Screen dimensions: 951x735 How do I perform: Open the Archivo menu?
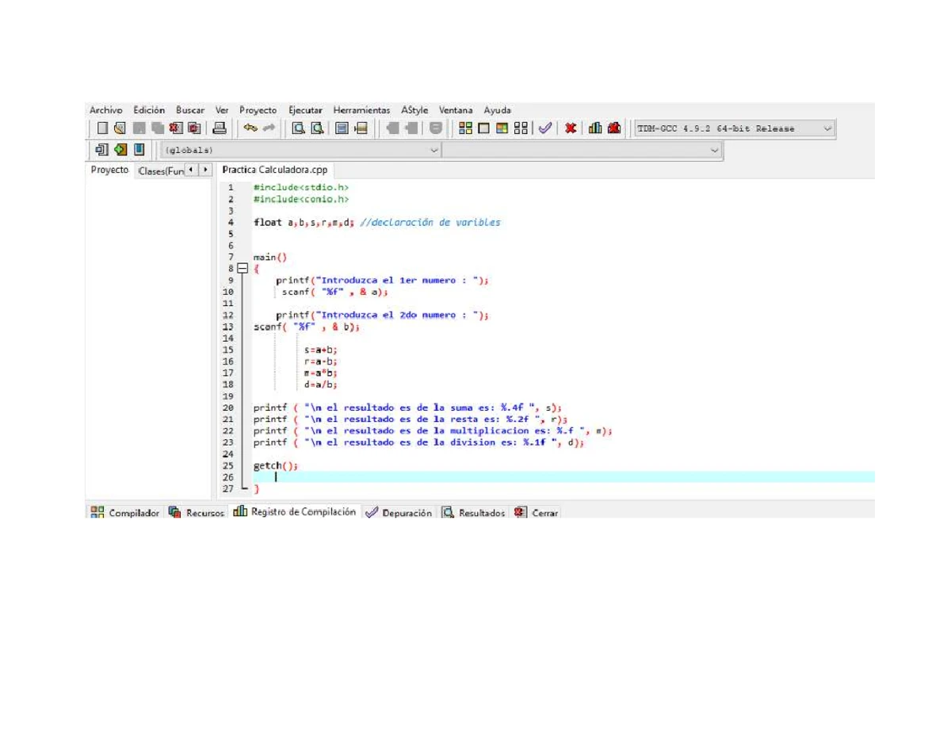coord(106,110)
